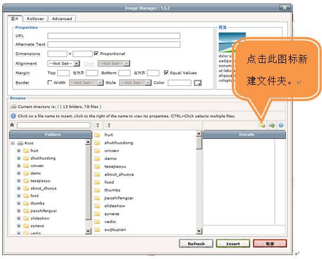The image size is (322, 259).
Task: Close the Image Manager dialog
Action: click(285, 8)
